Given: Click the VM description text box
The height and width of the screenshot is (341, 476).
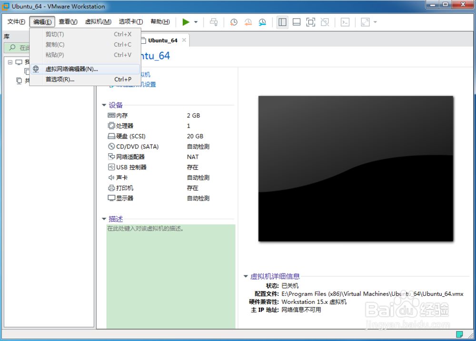Looking at the screenshot, I should pyautogui.click(x=171, y=276).
